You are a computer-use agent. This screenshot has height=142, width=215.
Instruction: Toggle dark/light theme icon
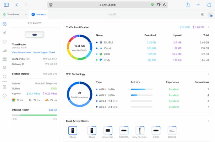[x=203, y=14]
